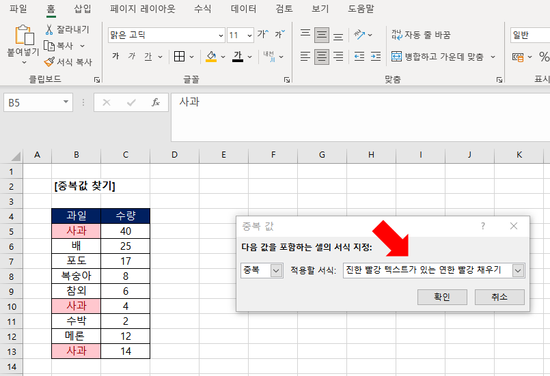The height and width of the screenshot is (376, 550).
Task: Click the formula bar enter checkmark
Action: click(x=132, y=102)
